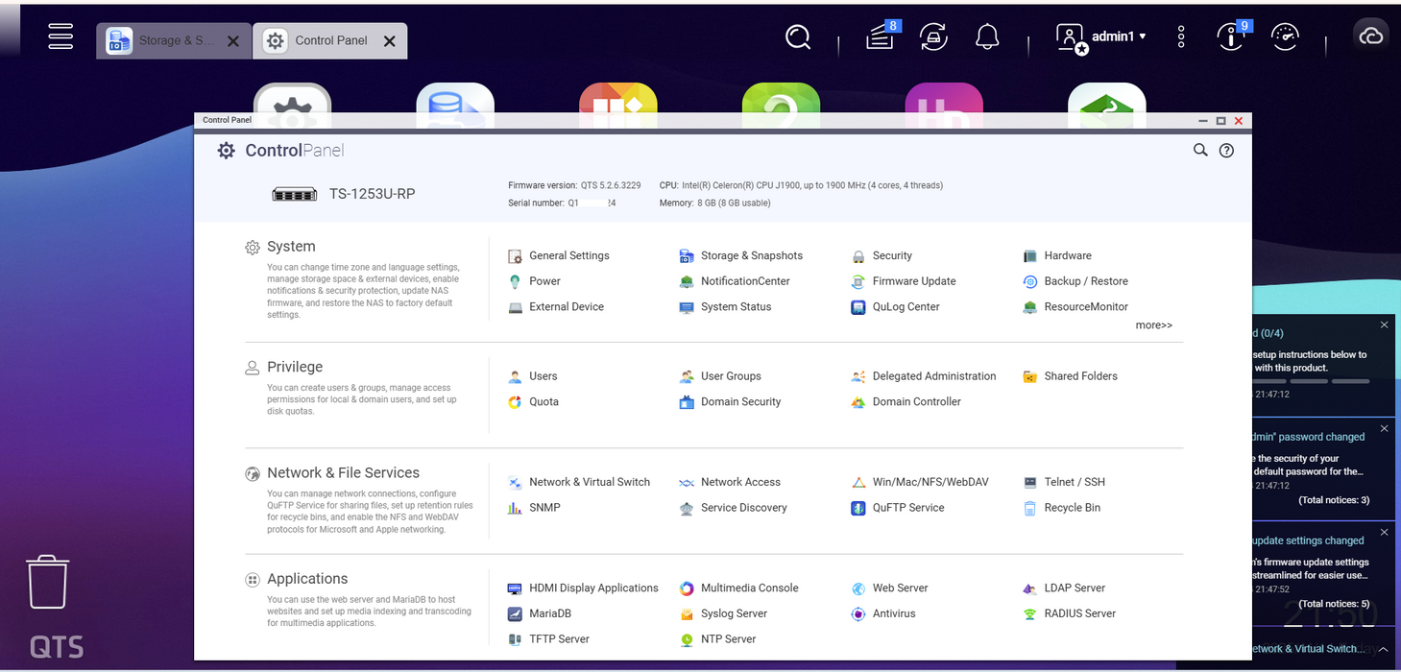Switch to the Control Panel taskbar tab
The image size is (1401, 672).
(x=330, y=41)
